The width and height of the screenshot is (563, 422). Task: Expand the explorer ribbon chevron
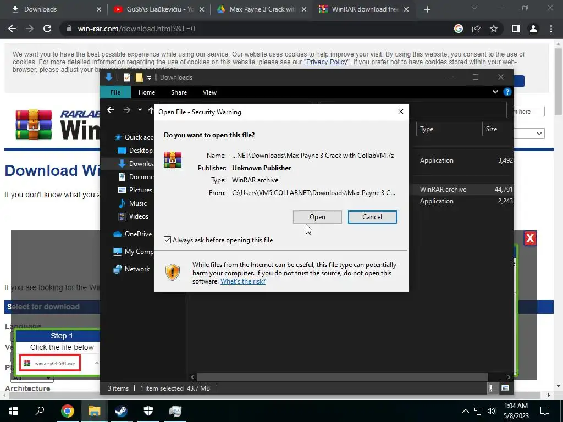pyautogui.click(x=495, y=92)
